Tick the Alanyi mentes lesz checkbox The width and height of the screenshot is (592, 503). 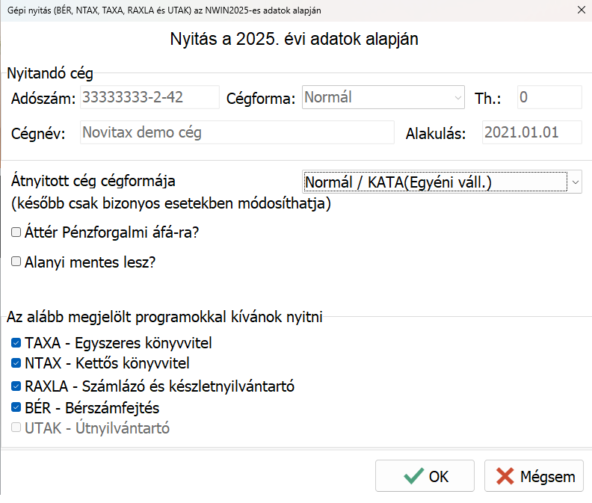pyautogui.click(x=16, y=262)
